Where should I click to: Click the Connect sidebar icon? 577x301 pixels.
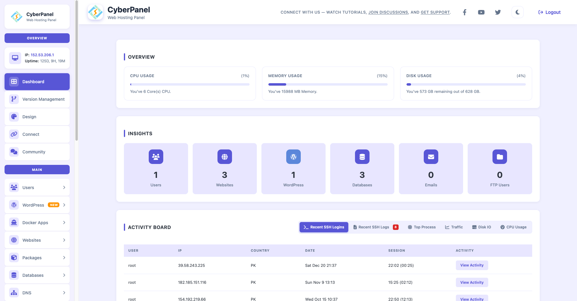click(x=14, y=134)
